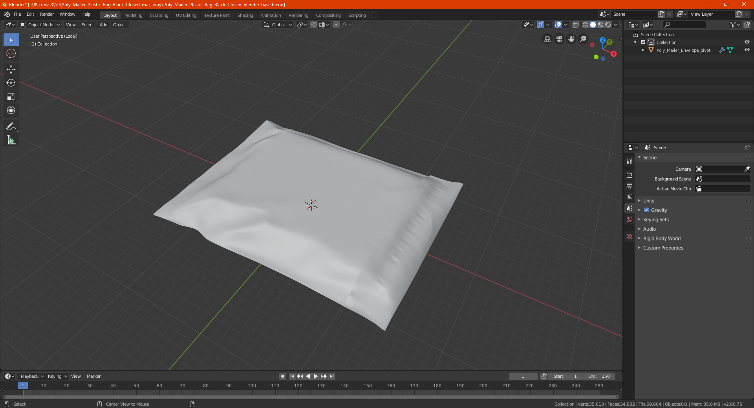The height and width of the screenshot is (408, 754).
Task: Click the pan view hand icon
Action: 571,39
